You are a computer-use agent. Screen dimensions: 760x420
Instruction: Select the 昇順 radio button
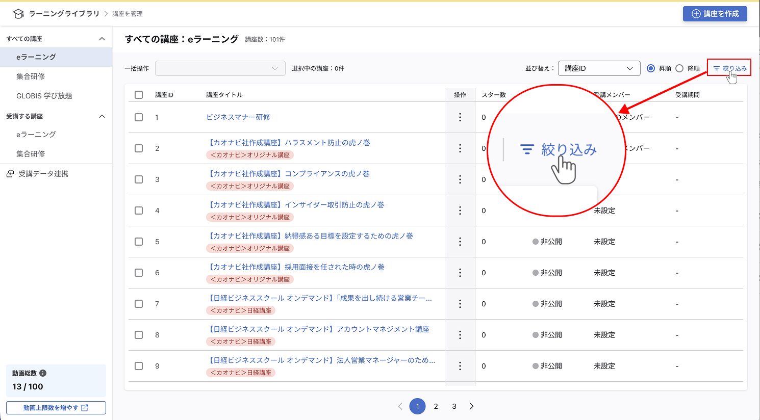tap(651, 68)
